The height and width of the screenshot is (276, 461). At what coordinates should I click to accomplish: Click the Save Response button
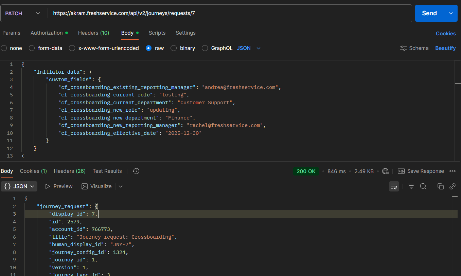(421, 171)
